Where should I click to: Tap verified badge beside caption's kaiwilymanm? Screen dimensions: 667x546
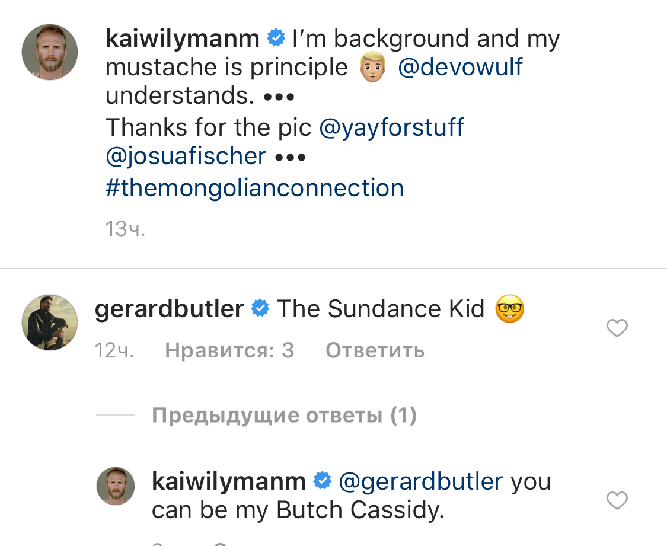tap(276, 39)
